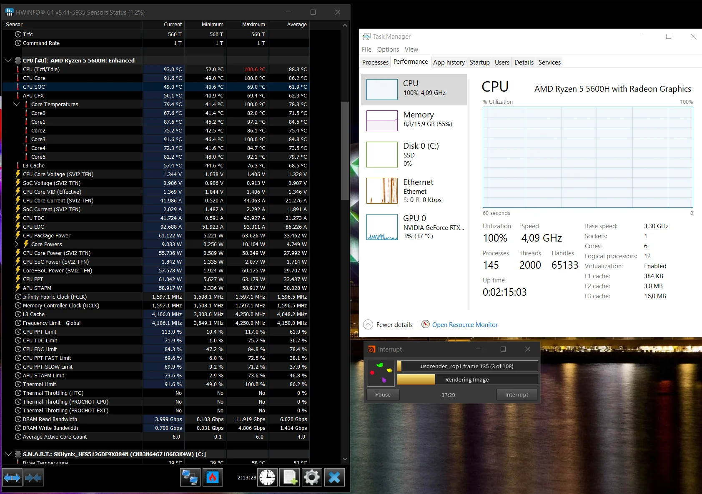The height and width of the screenshot is (494, 702).
Task: Expand the Core Powers section
Action: 17,244
